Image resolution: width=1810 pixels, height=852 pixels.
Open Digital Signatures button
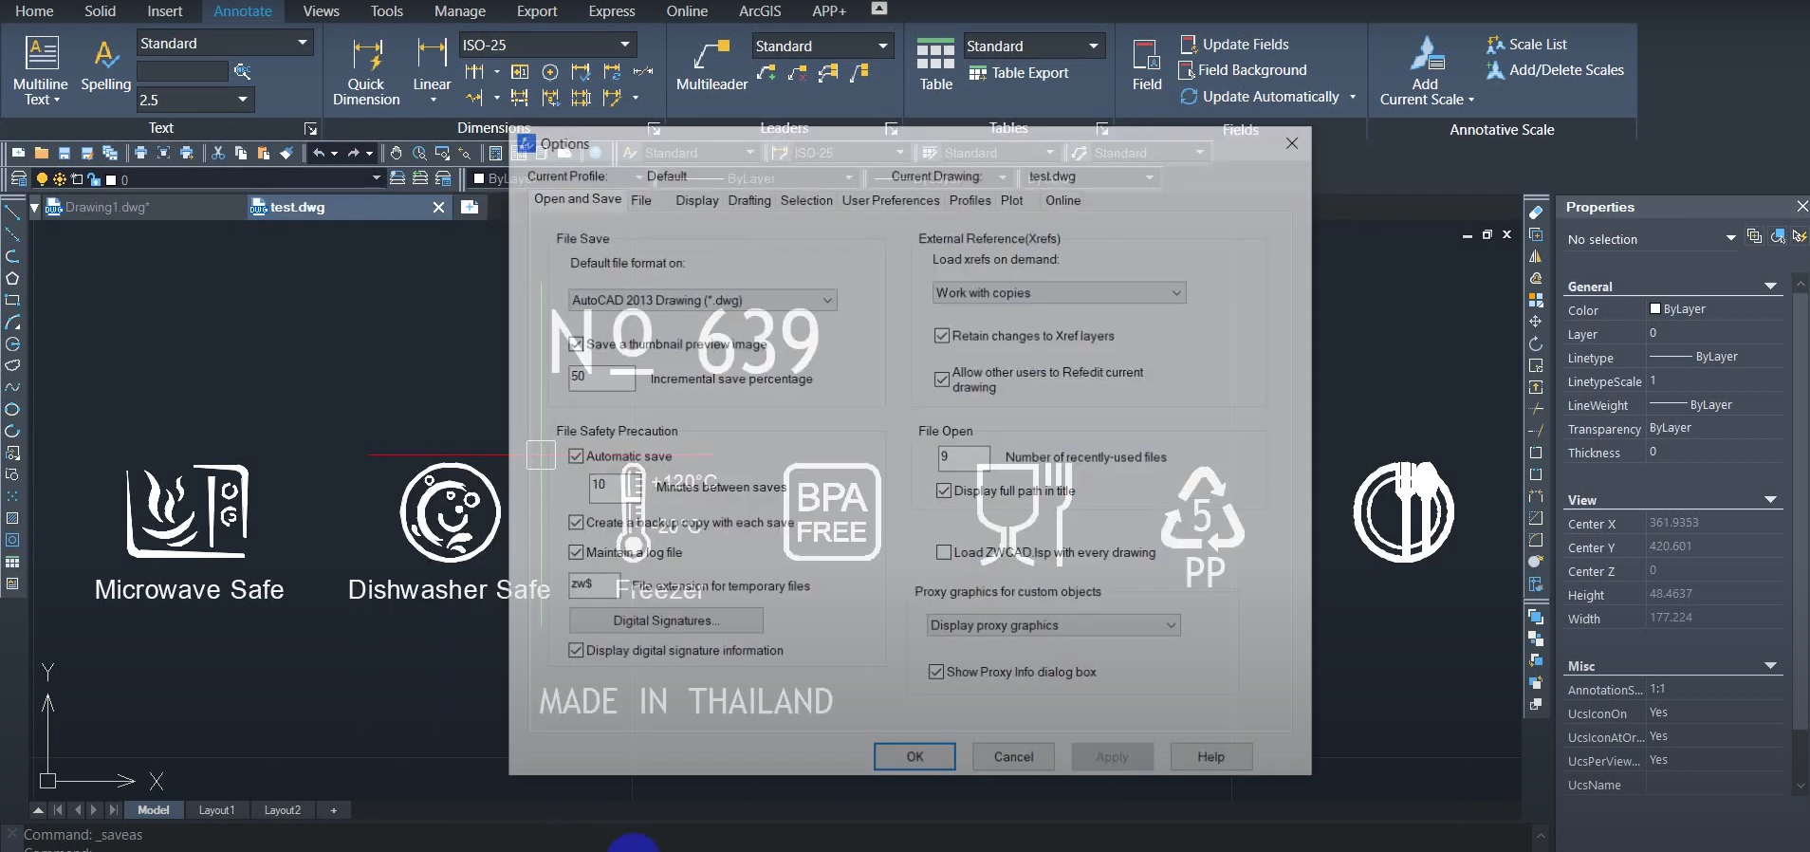pos(666,620)
